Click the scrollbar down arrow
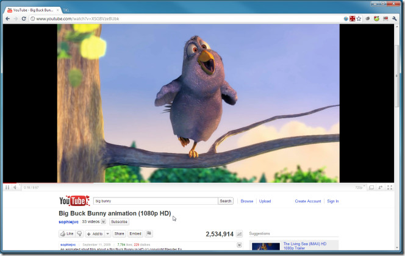Viewport: 405px width, 256px height. click(397, 247)
